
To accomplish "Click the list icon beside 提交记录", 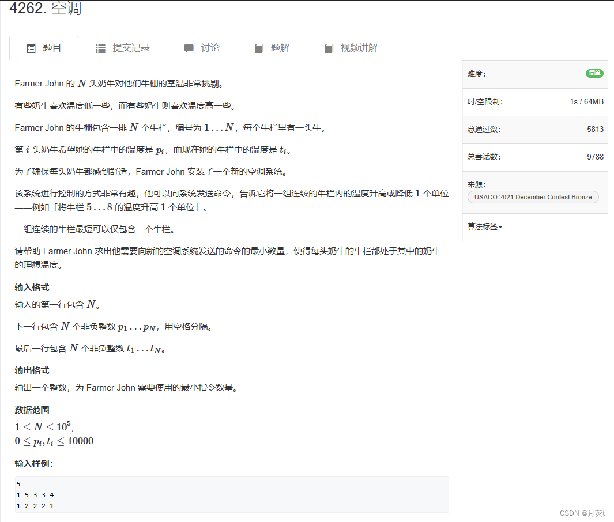I will [100, 48].
